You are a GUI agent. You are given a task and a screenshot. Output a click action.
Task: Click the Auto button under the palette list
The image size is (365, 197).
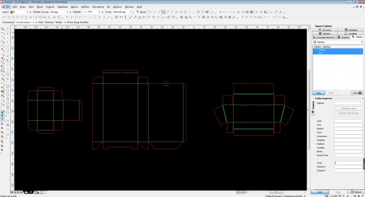pyautogui.click(x=319, y=93)
